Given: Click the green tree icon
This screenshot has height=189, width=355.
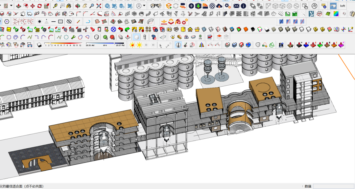Looking at the screenshot, I should pos(198,6).
